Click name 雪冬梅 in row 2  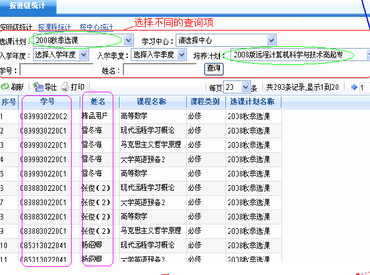pos(92,130)
